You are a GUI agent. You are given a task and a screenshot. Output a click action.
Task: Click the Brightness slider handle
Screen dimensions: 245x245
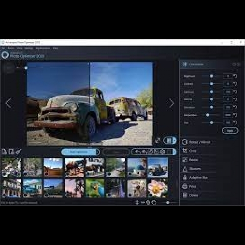(211, 76)
